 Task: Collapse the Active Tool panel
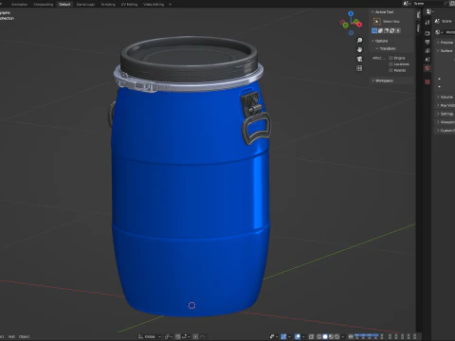pyautogui.click(x=373, y=12)
